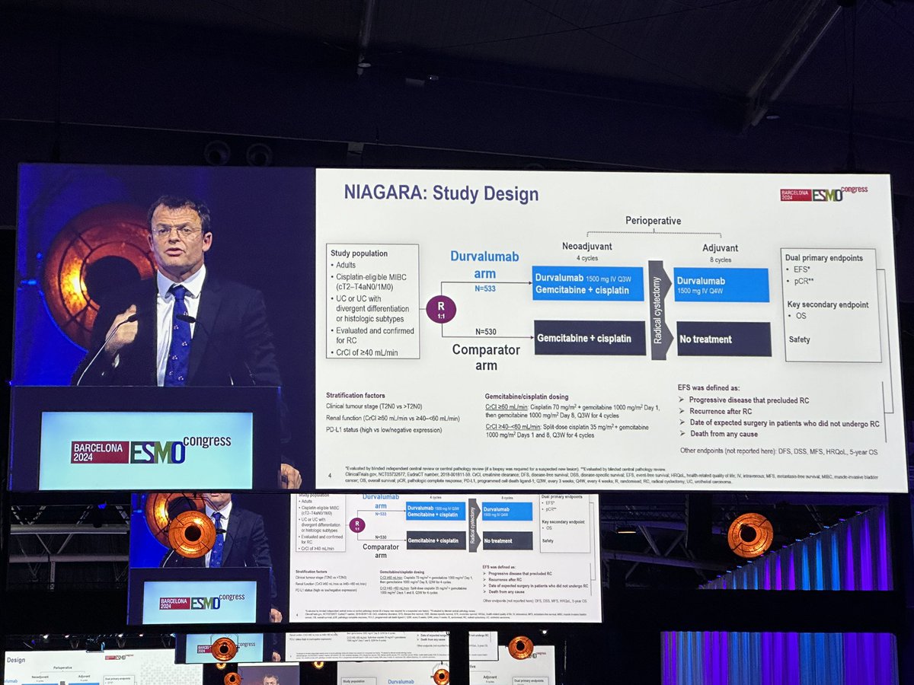The image size is (914, 685).
Task: Click the "Durvalumab arm" blue heading on main slide
Action: pos(484,265)
